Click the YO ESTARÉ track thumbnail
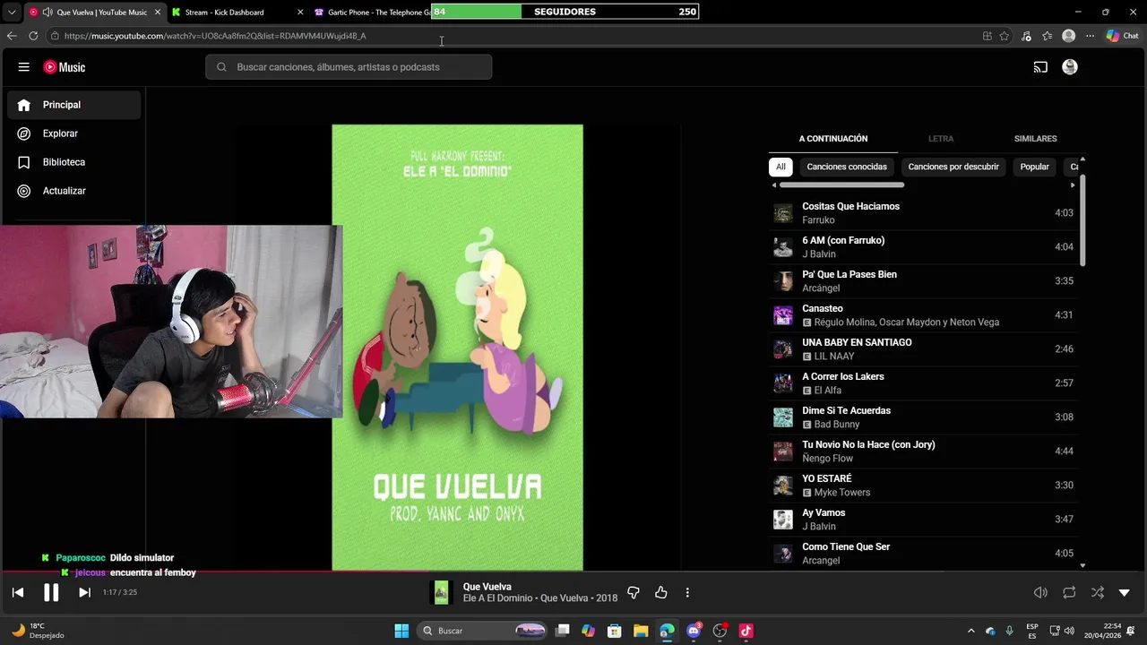 (783, 486)
